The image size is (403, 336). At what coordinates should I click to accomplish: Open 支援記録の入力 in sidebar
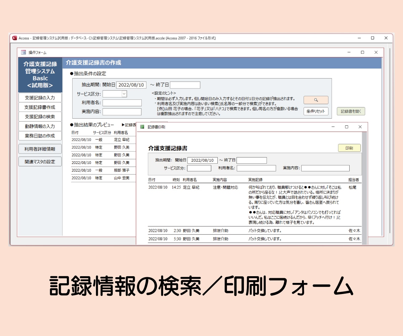click(x=40, y=98)
